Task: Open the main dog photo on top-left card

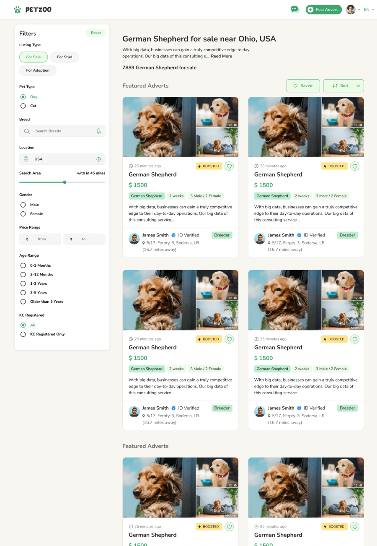Action: (159, 127)
